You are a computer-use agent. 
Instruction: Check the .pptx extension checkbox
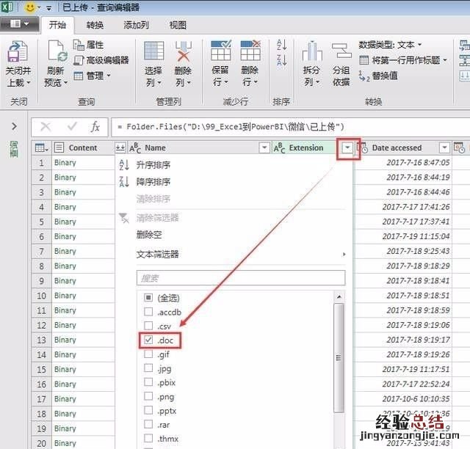pos(148,410)
